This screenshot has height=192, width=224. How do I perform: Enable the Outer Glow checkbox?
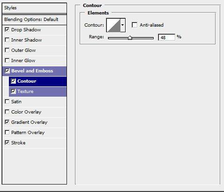click(x=7, y=50)
